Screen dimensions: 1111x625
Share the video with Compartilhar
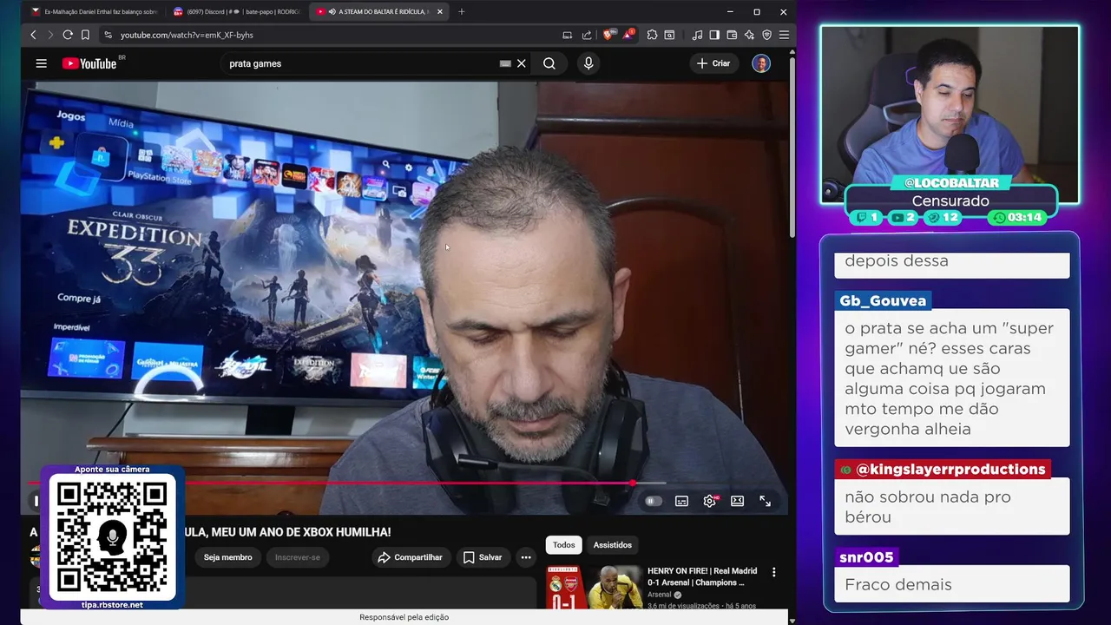point(410,557)
